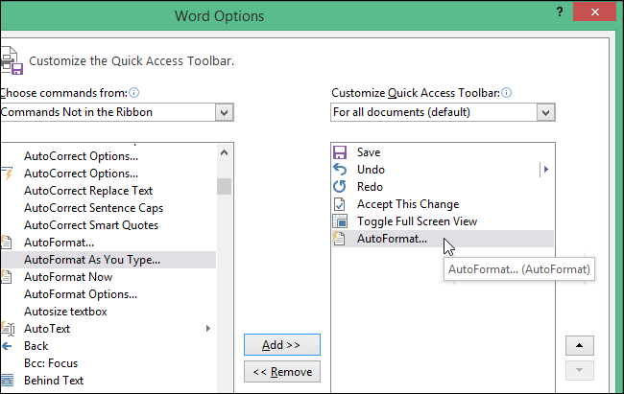
Task: Click the << Remove button
Action: [281, 372]
